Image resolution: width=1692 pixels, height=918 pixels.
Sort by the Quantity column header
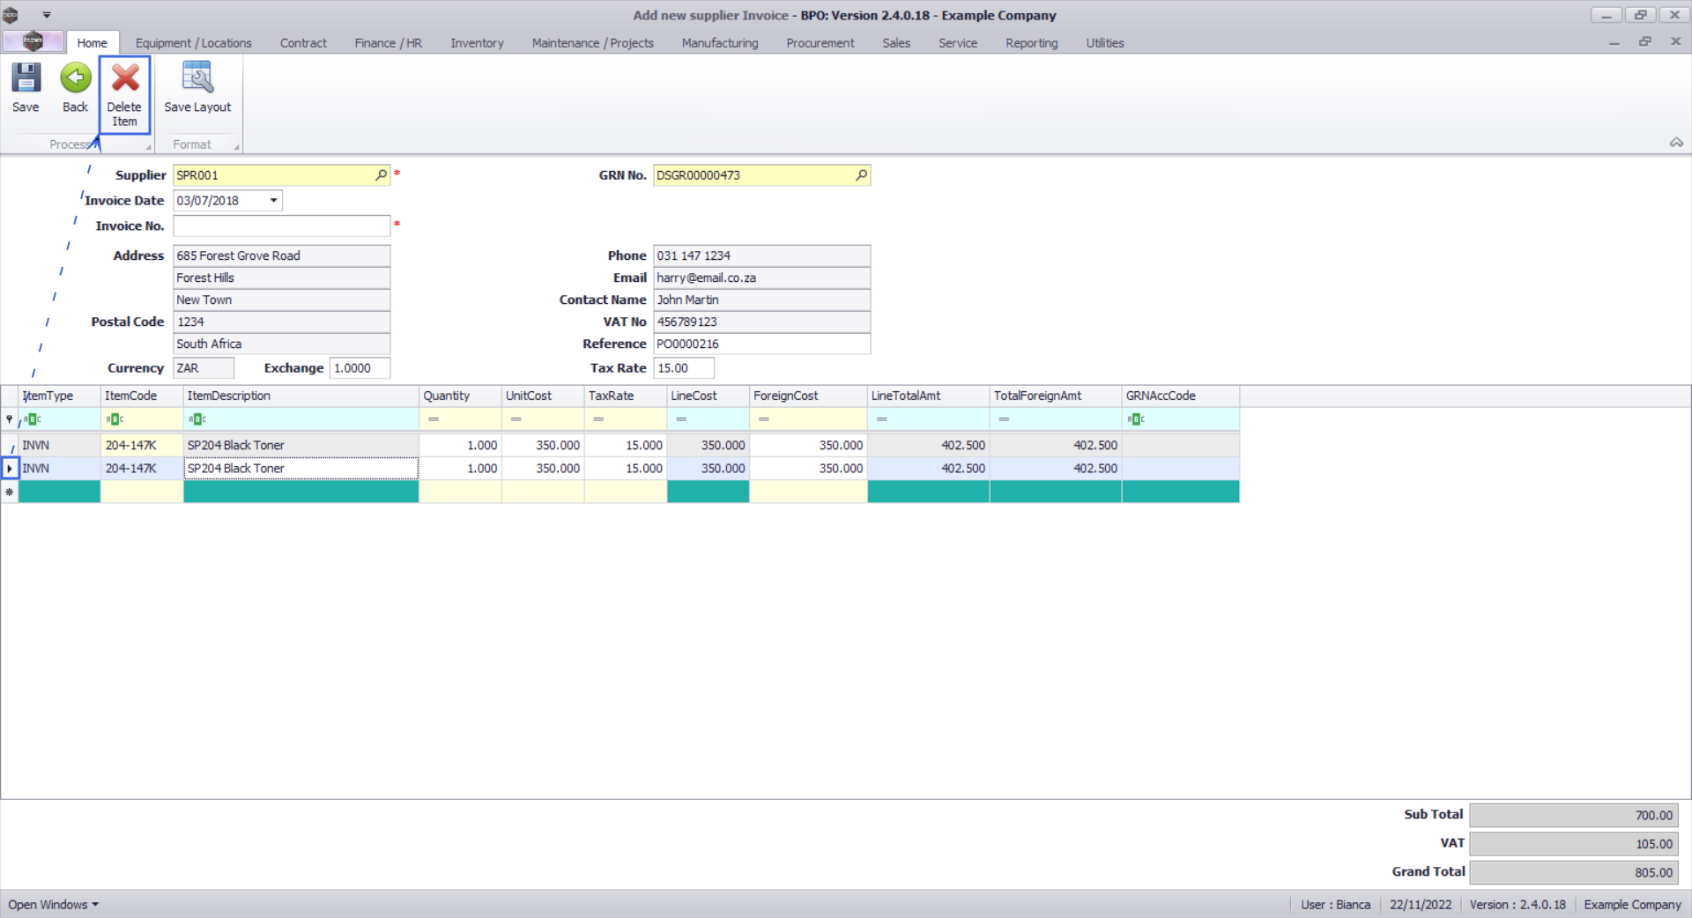(461, 396)
